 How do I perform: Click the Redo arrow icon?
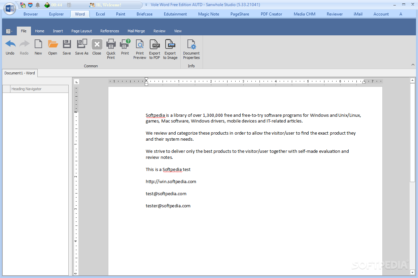(24, 44)
